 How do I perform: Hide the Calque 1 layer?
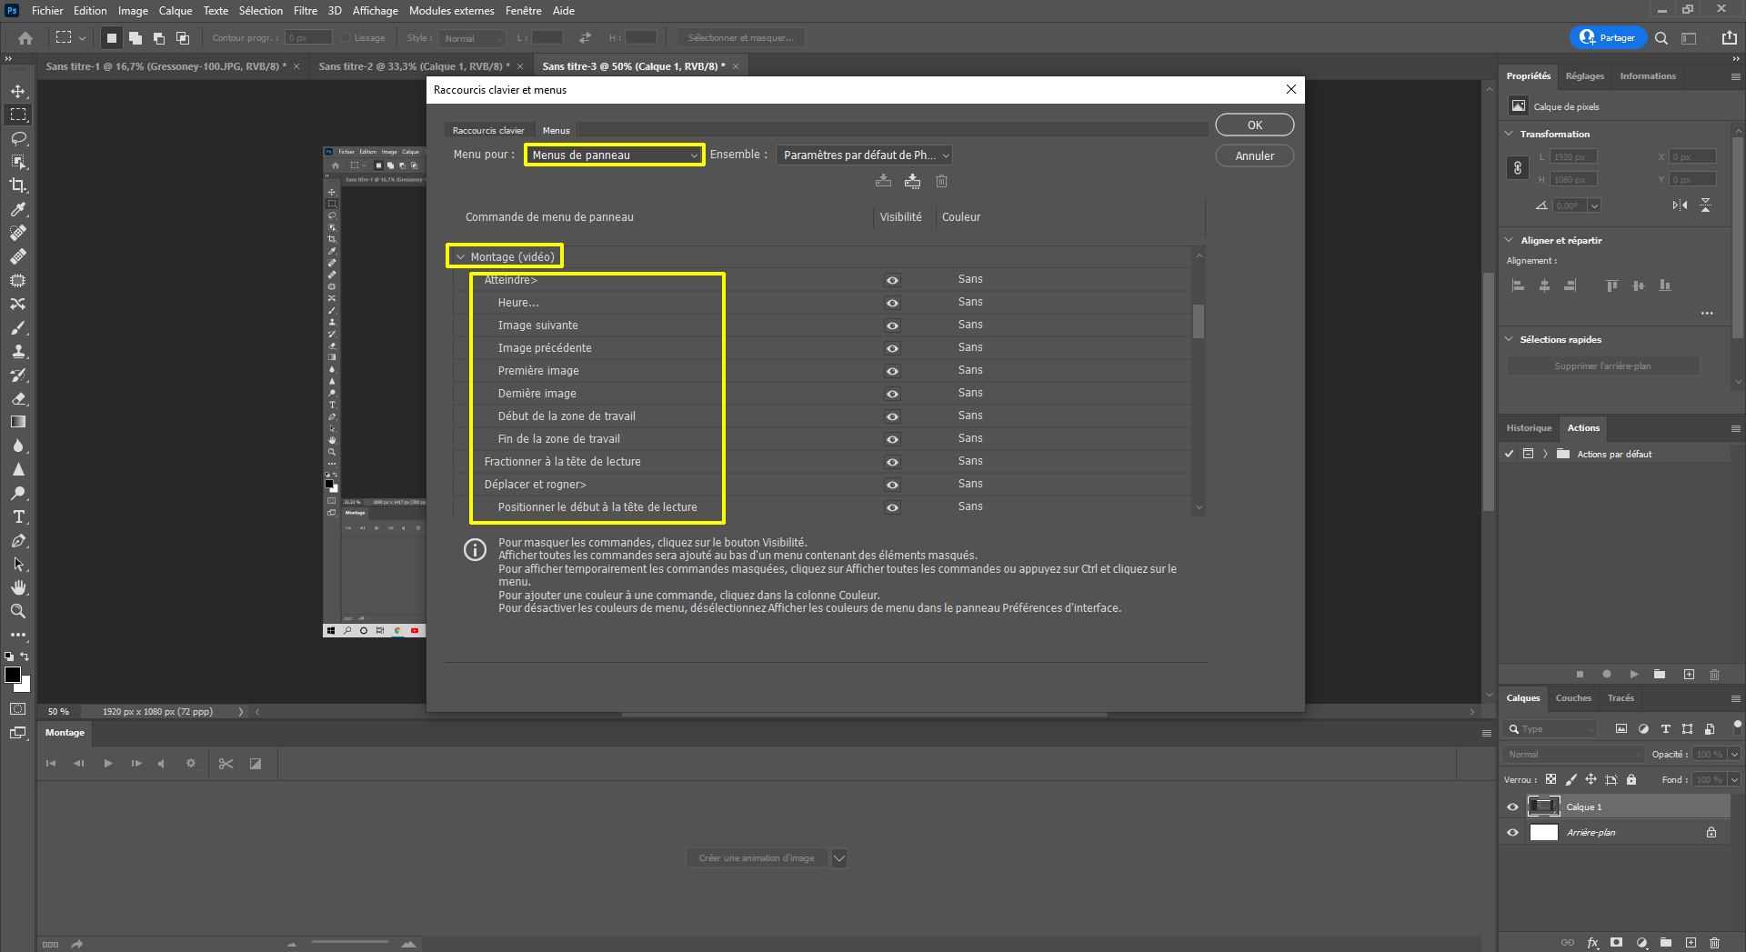[1512, 807]
